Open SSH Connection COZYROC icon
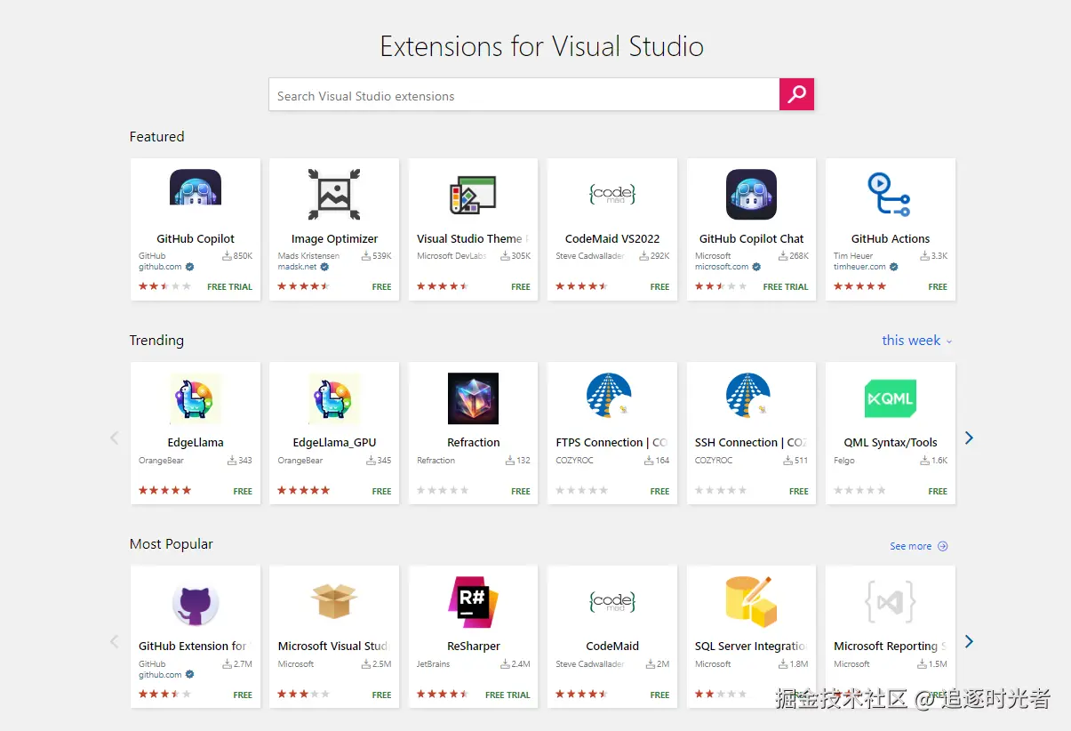The width and height of the screenshot is (1071, 731). click(748, 396)
